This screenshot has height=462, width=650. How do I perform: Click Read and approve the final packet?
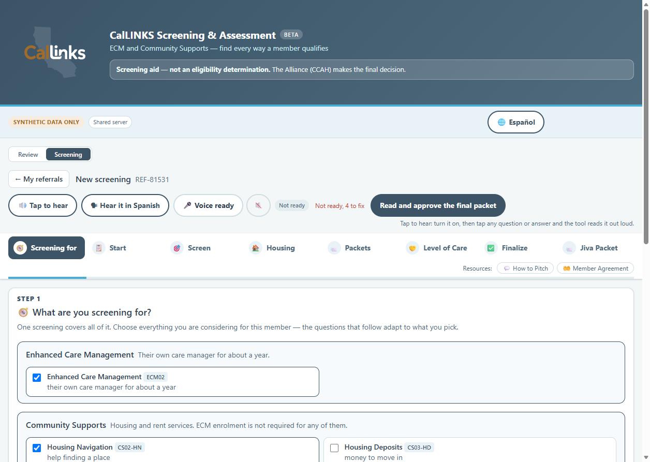click(438, 205)
